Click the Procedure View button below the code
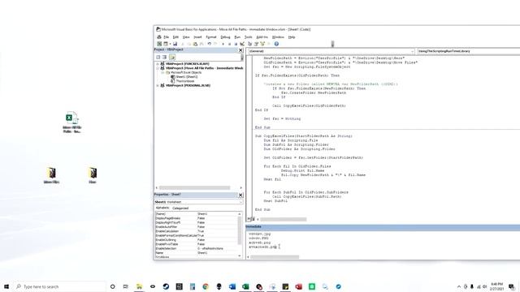The width and height of the screenshot is (520, 292). coord(249,219)
